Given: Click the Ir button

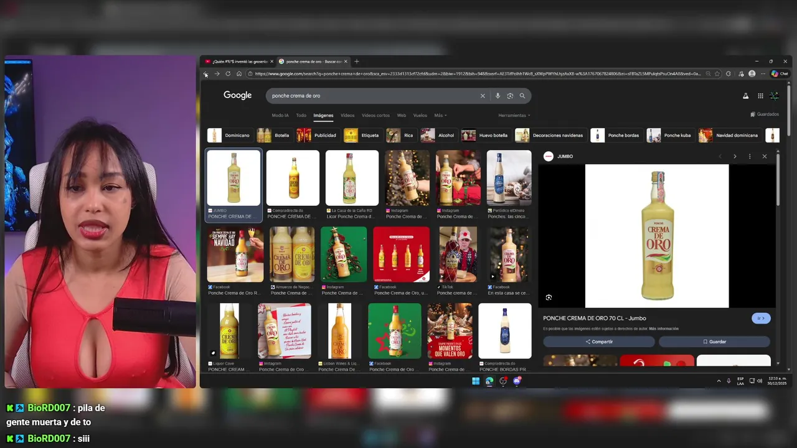Looking at the screenshot, I should tap(761, 318).
